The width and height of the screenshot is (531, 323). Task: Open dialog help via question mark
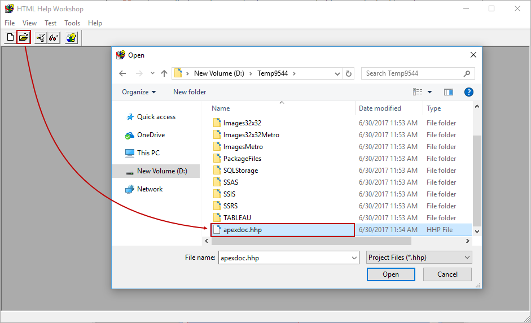click(469, 92)
